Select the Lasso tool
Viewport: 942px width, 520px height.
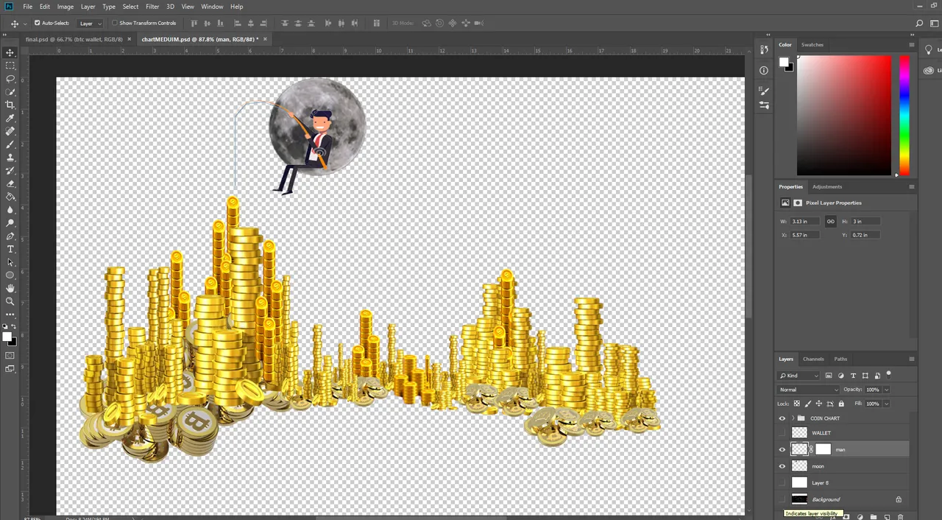coord(10,79)
